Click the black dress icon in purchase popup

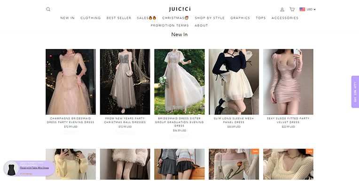point(11,168)
